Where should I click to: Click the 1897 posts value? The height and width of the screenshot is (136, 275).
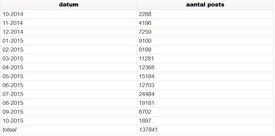[x=145, y=121]
